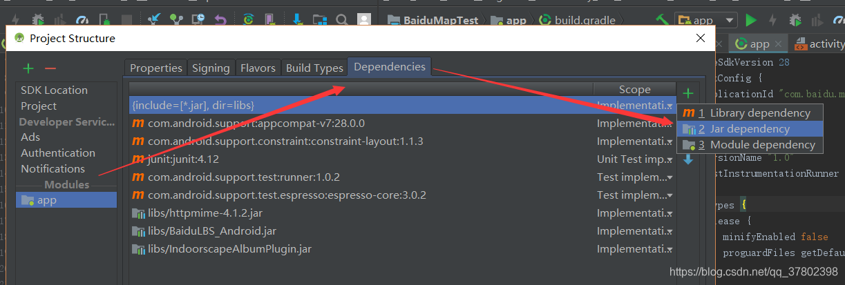Switch to the Flavors tab
This screenshot has width=845, height=285.
258,68
